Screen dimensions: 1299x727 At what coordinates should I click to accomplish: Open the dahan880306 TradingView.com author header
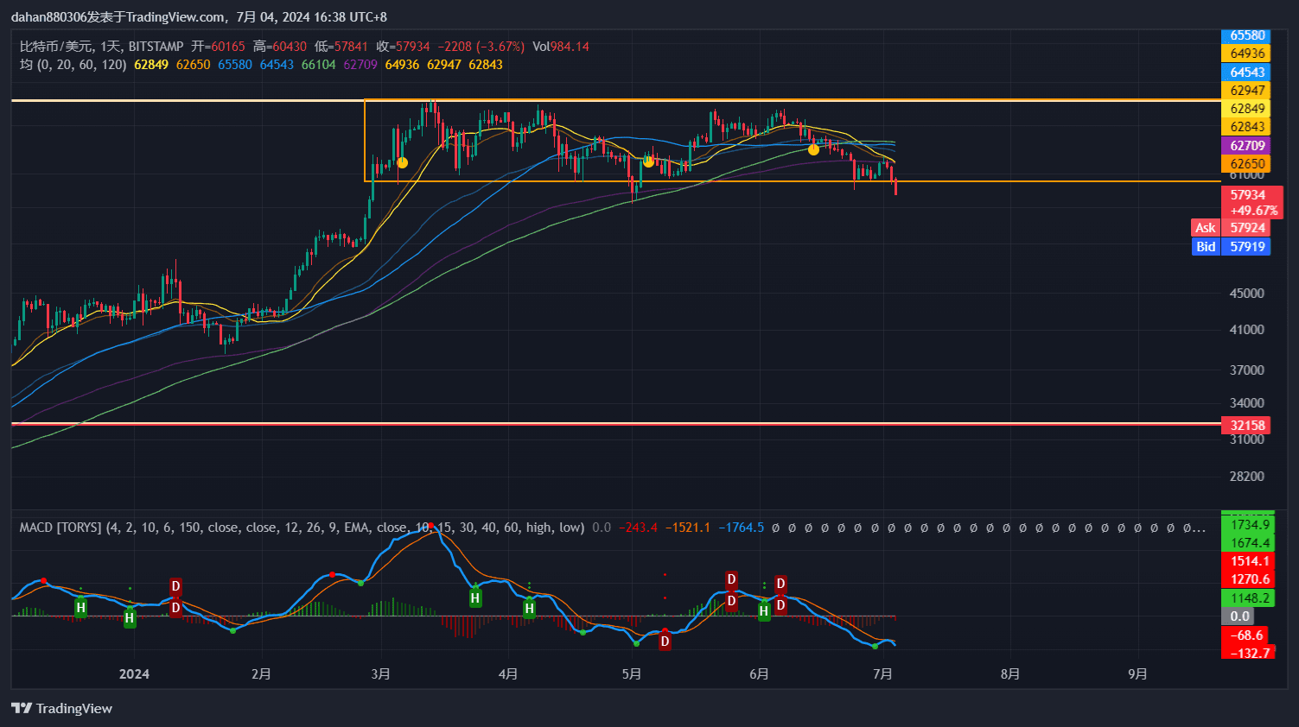pyautogui.click(x=199, y=17)
